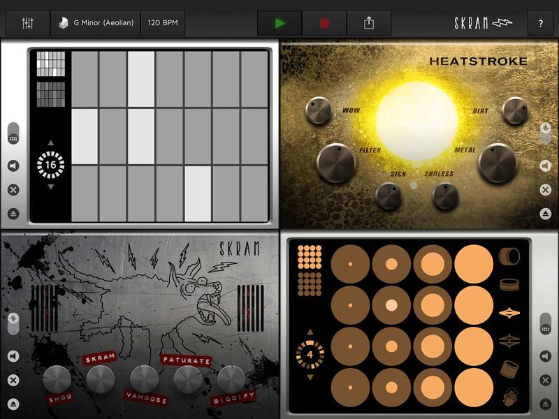Switch to the darker piano-roll pattern thumbnail
This screenshot has width=559, height=419.
point(51,94)
